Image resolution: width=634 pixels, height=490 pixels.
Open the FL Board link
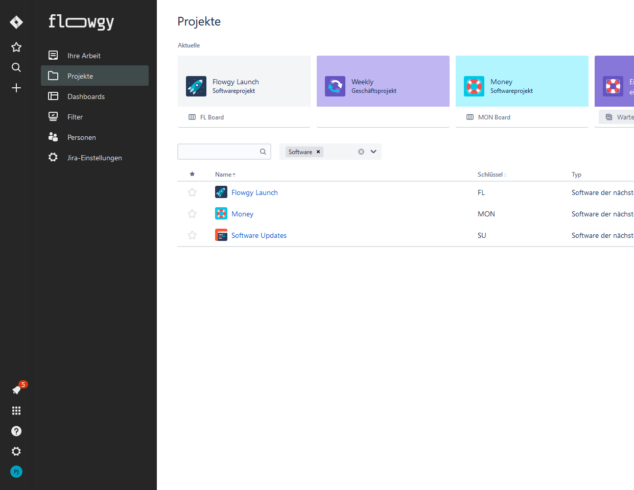tap(206, 117)
